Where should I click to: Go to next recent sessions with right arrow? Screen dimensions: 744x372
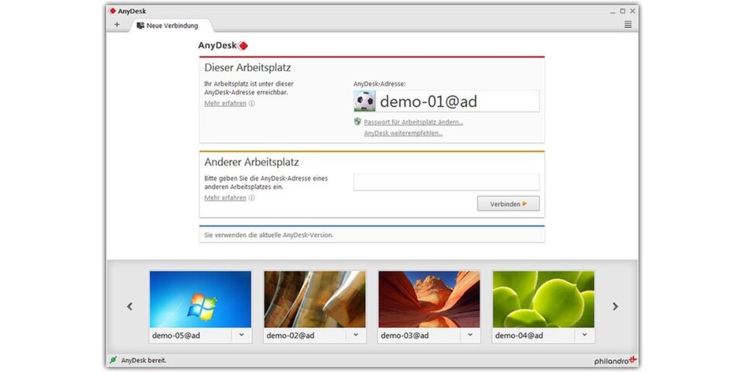pos(615,307)
